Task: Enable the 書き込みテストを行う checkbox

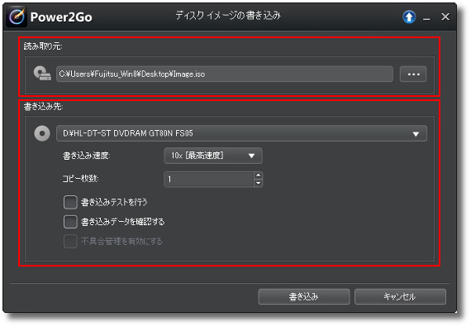Action: (70, 202)
